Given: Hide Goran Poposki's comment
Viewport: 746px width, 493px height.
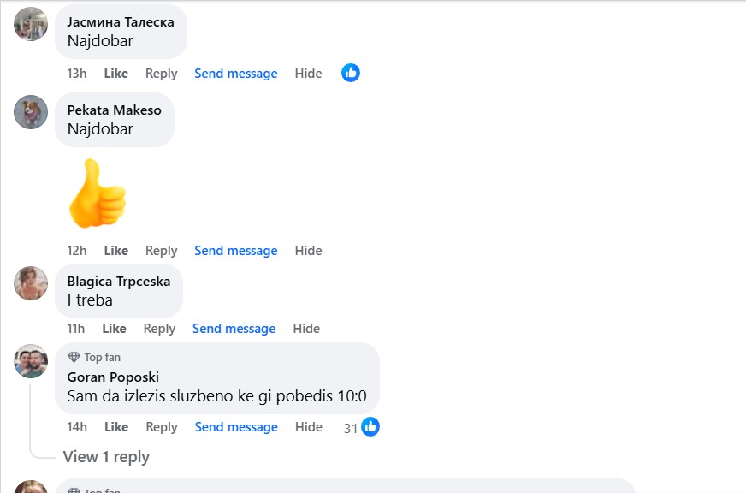Looking at the screenshot, I should 309,427.
